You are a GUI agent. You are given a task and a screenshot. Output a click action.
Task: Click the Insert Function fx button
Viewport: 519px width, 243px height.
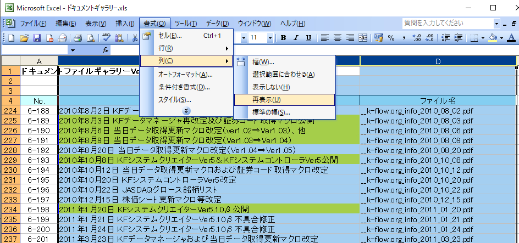pos(106,50)
